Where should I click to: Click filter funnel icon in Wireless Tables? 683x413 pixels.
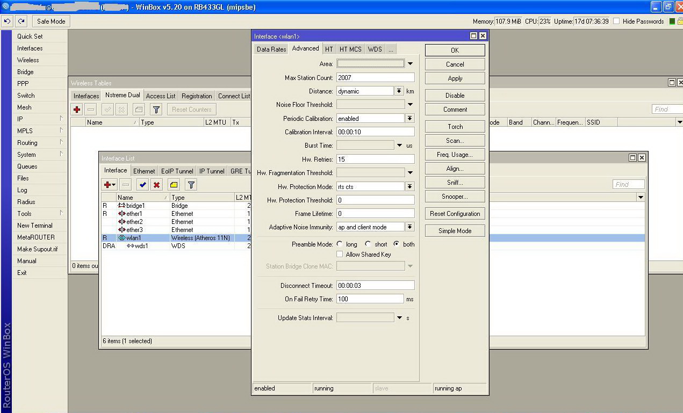click(x=156, y=110)
